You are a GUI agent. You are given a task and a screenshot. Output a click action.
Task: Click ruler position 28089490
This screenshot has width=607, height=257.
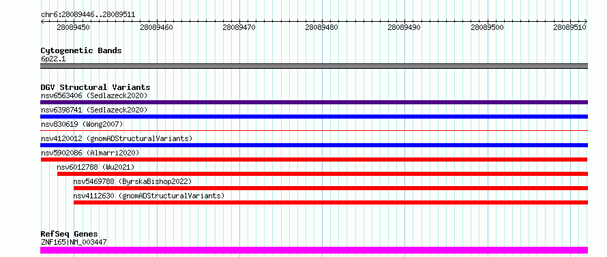[404, 27]
